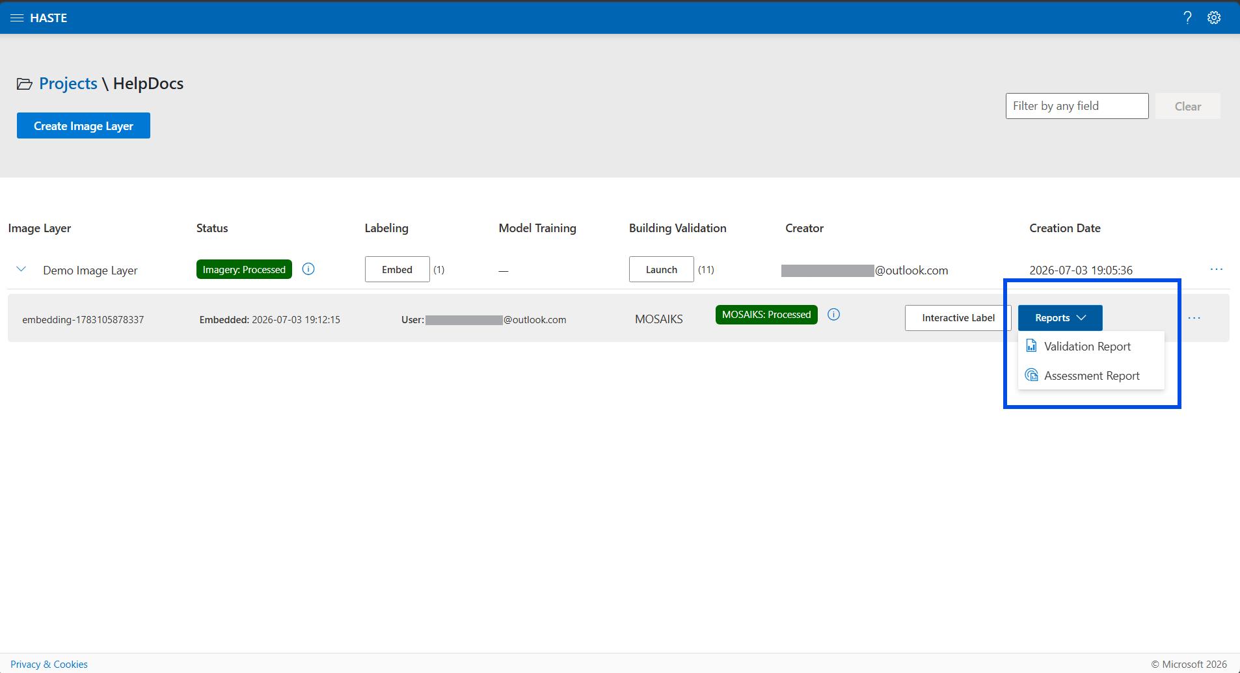Open Interactive Label

click(958, 318)
